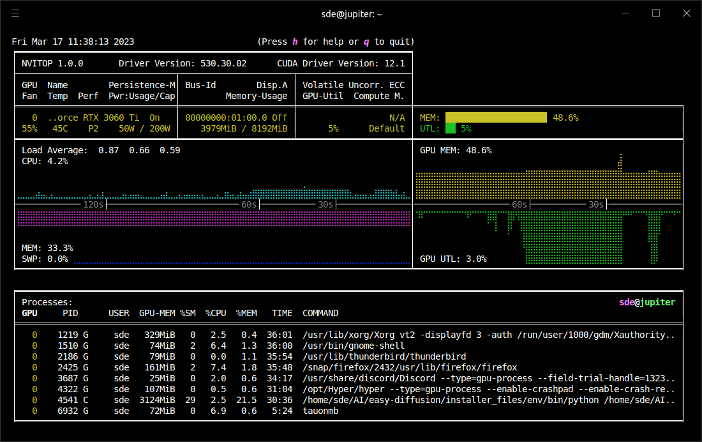Click the SWP: 0.0% readout
This screenshot has width=702, height=442.
click(45, 259)
